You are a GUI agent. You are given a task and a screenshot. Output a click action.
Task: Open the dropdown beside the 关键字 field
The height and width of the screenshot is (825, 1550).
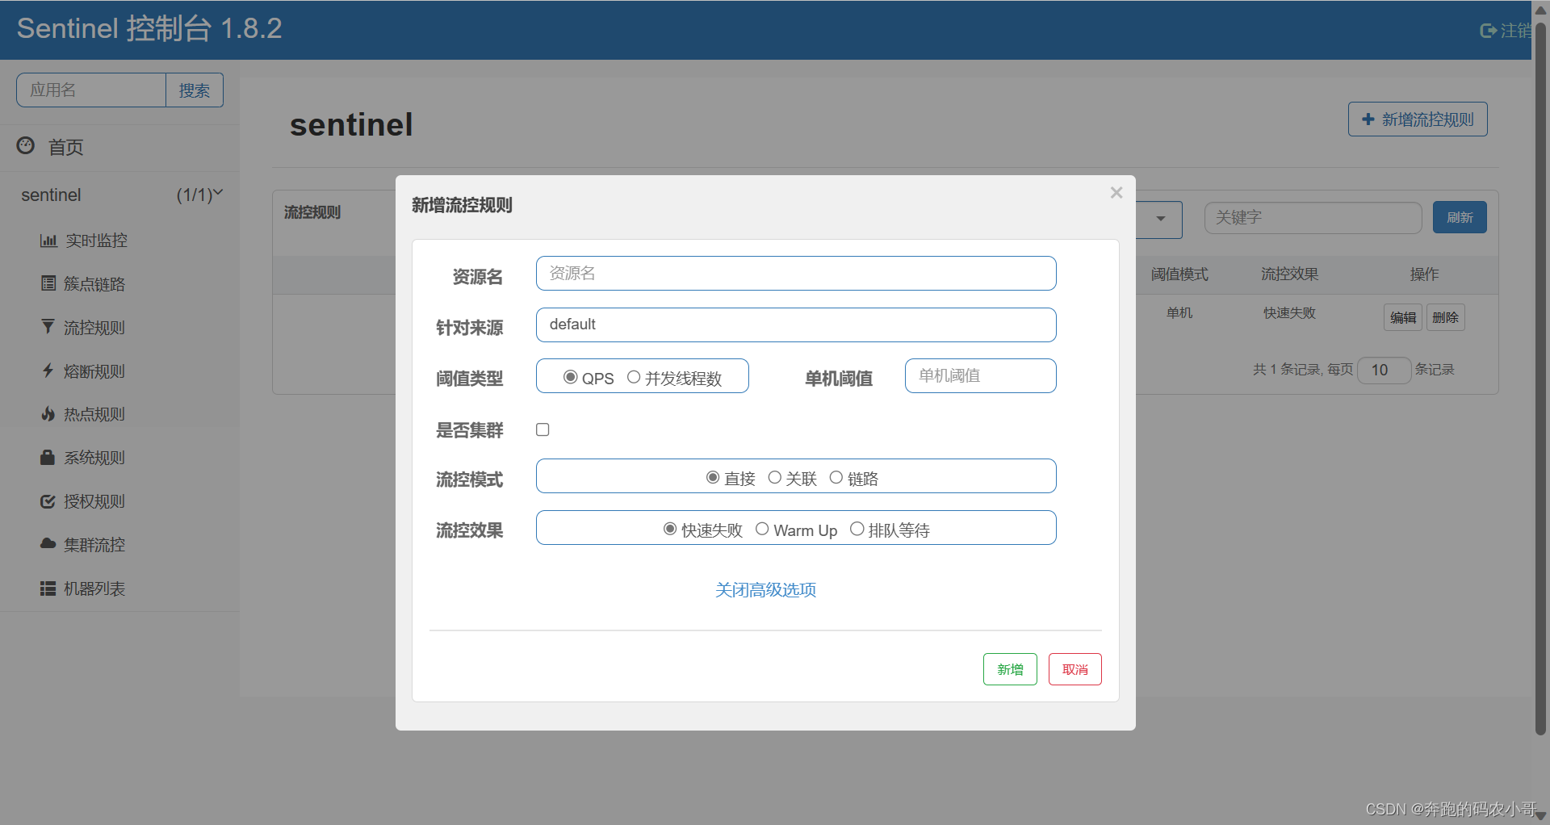[x=1160, y=219]
